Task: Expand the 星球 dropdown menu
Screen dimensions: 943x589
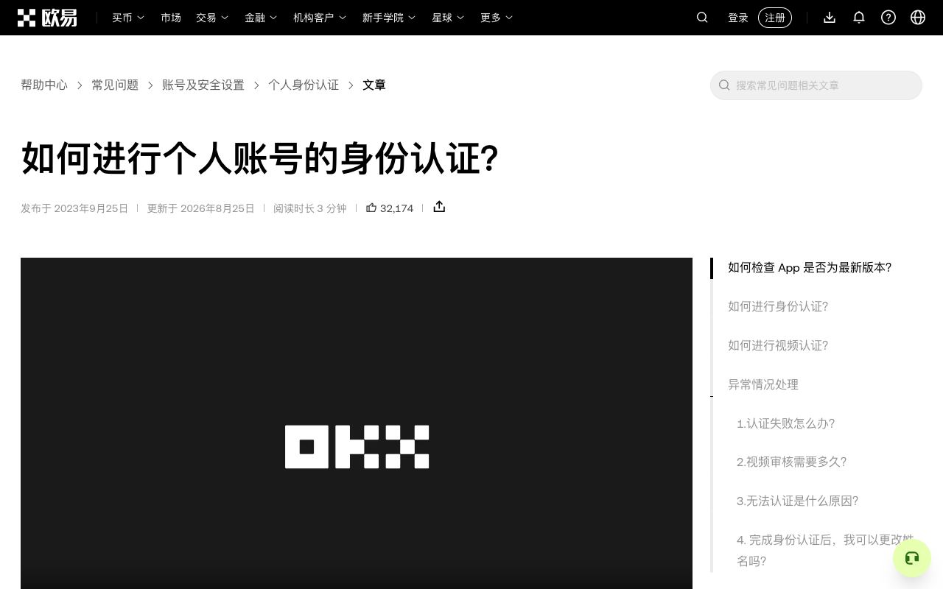Action: tap(448, 18)
